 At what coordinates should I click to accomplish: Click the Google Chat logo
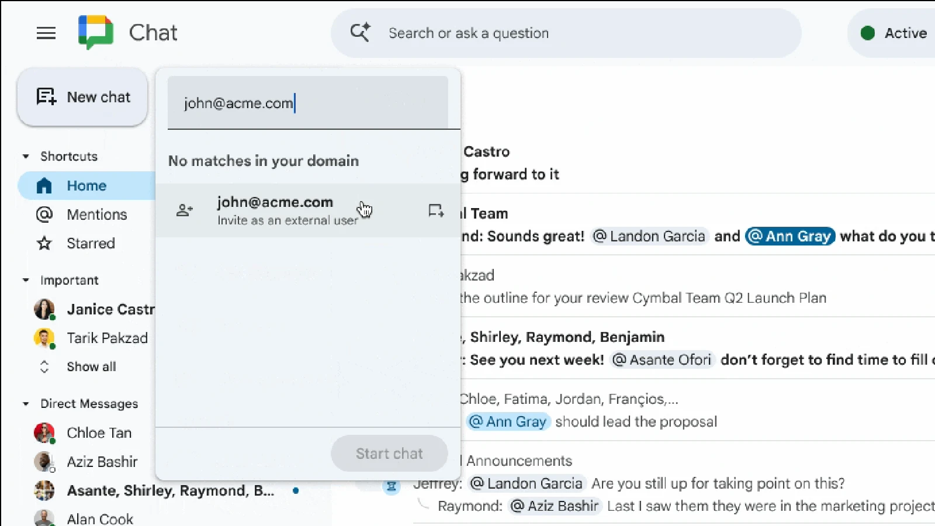[x=95, y=33]
